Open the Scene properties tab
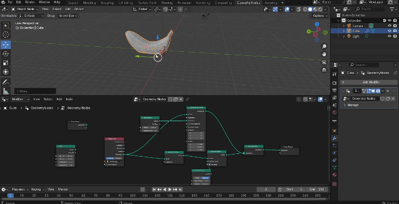This screenshot has height=204, width=399. pyautogui.click(x=334, y=105)
